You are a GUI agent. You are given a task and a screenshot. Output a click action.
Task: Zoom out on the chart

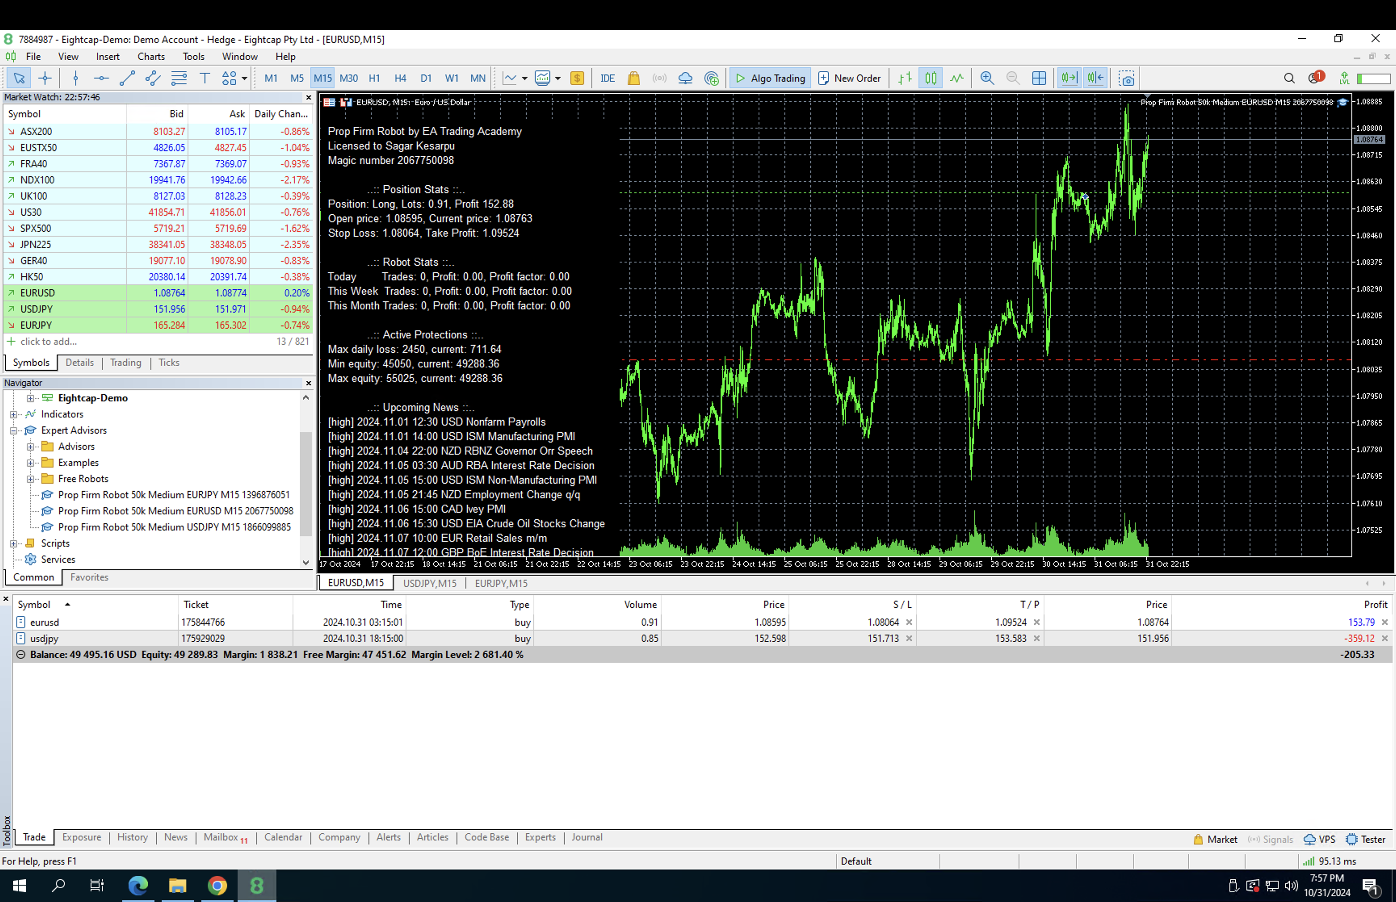[1013, 78]
